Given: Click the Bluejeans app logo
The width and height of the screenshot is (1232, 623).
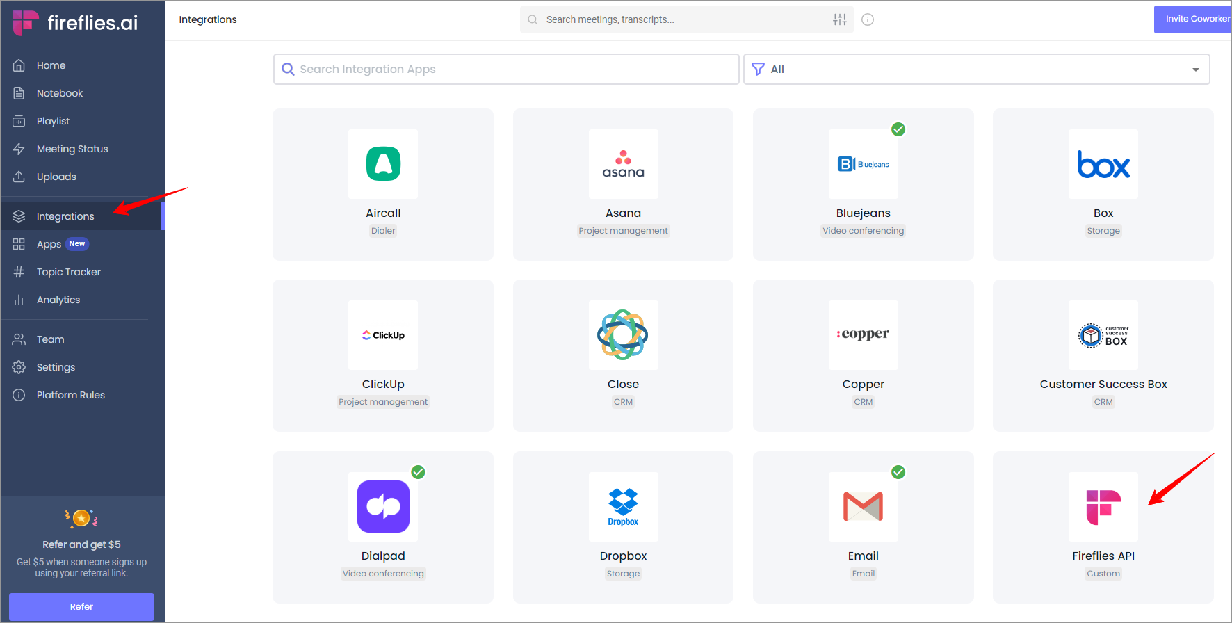Looking at the screenshot, I should [864, 164].
